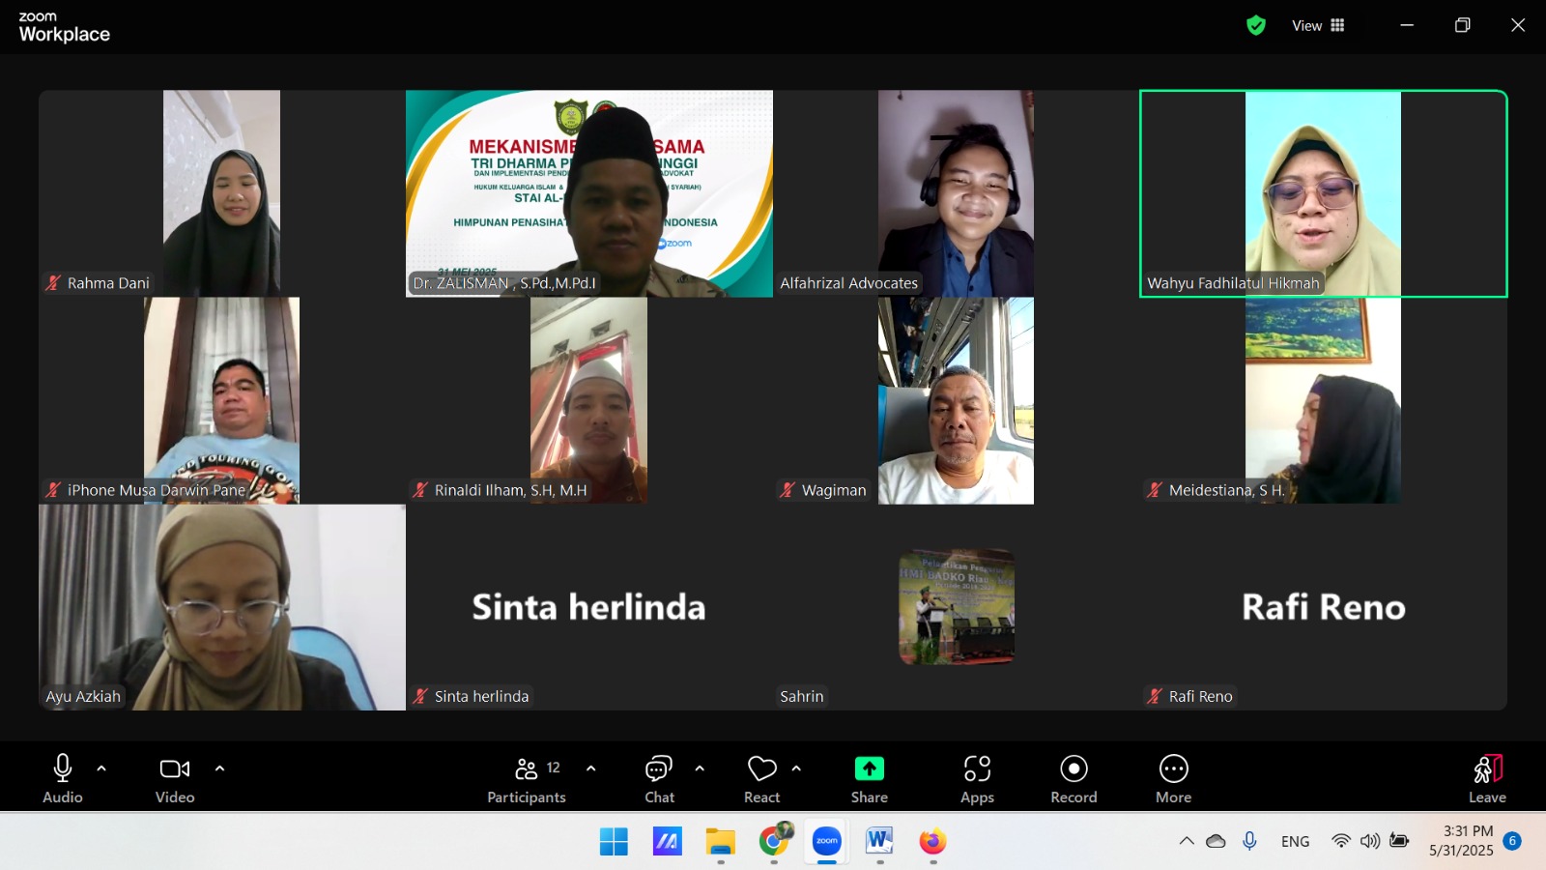This screenshot has width=1546, height=870.
Task: Open Microsoft Word from the taskbar
Action: (879, 841)
